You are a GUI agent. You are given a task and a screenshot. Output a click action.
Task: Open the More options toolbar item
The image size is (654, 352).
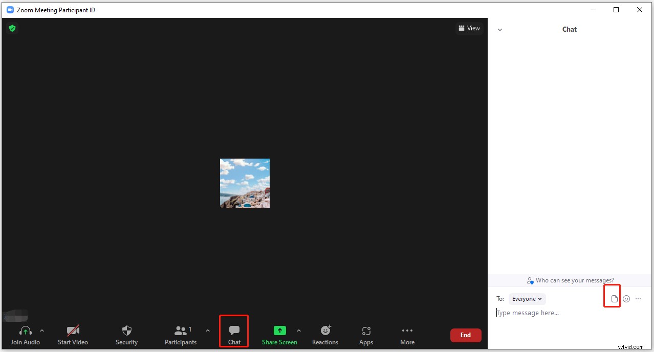(x=407, y=331)
